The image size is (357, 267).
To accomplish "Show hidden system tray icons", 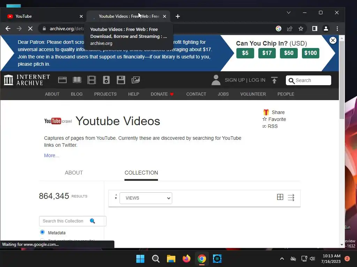I will (282, 259).
